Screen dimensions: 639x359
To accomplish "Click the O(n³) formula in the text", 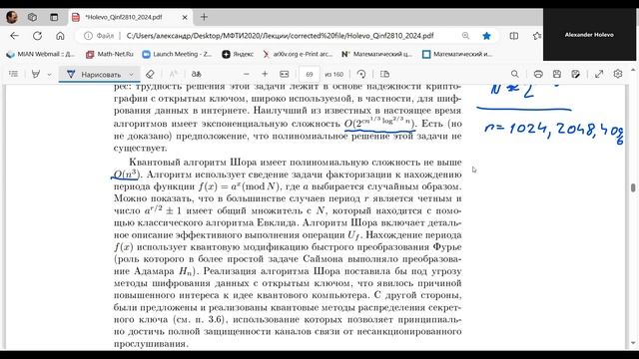I will [126, 175].
